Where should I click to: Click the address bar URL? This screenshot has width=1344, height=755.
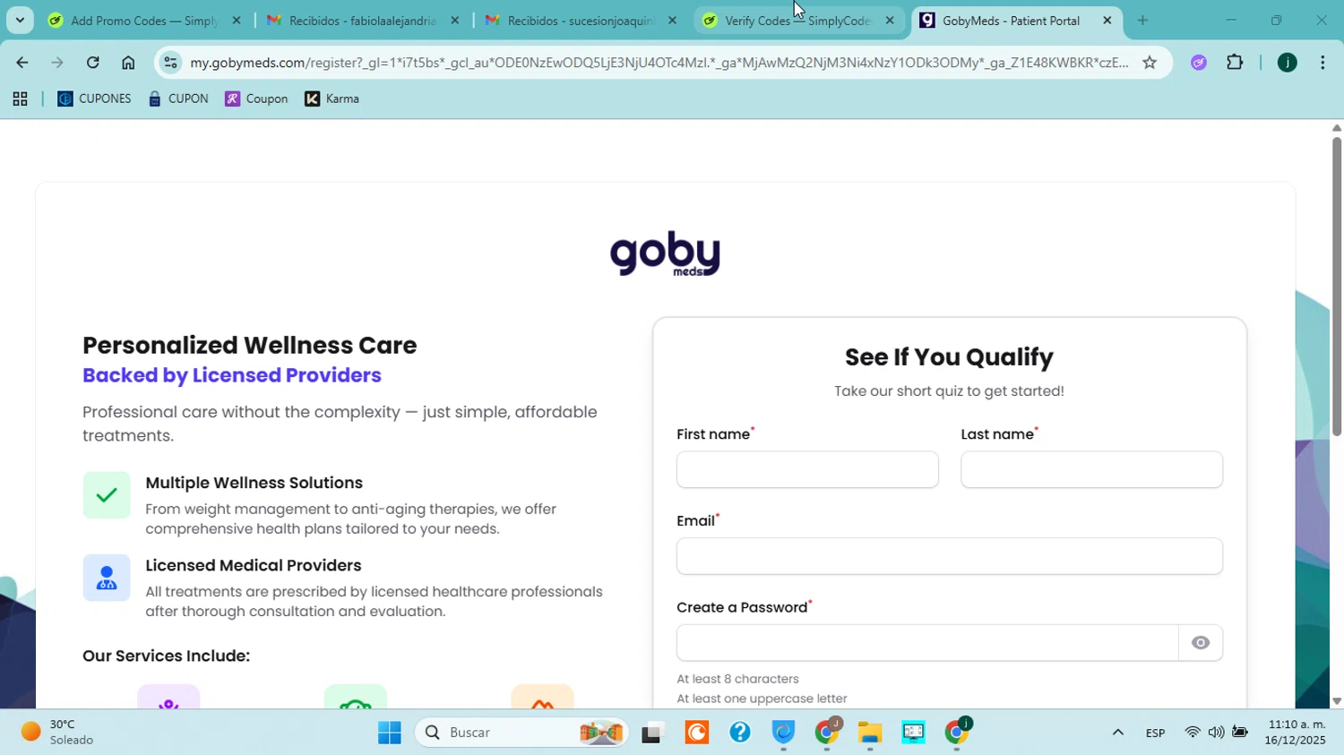(659, 63)
